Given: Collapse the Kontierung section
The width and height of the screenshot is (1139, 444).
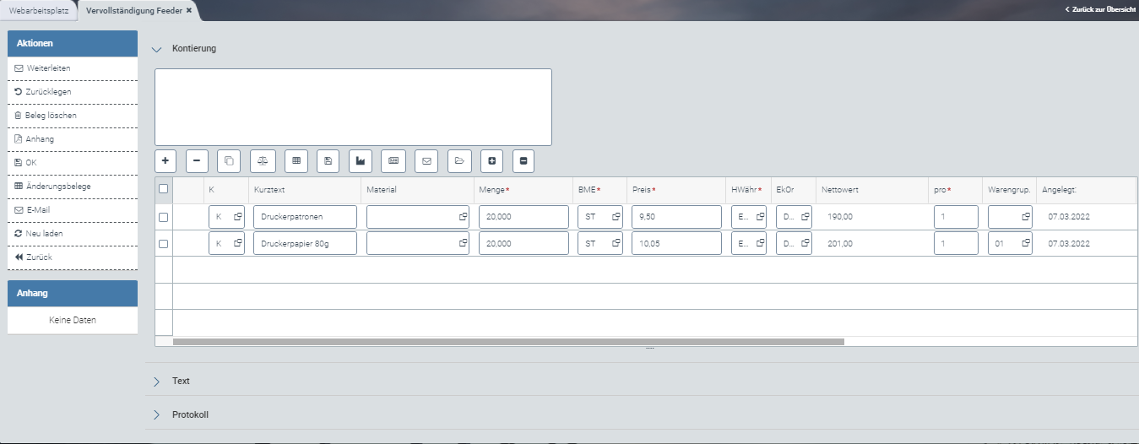Looking at the screenshot, I should pyautogui.click(x=156, y=49).
